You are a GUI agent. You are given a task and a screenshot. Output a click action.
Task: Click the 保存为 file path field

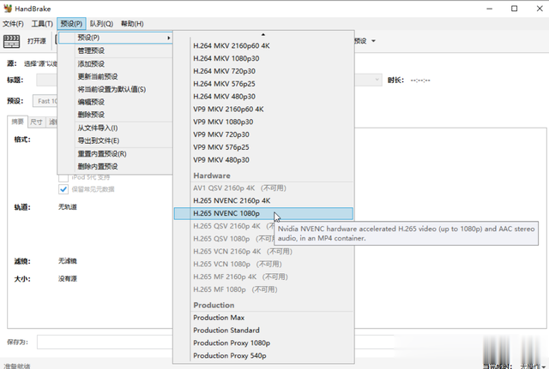[x=105, y=342]
